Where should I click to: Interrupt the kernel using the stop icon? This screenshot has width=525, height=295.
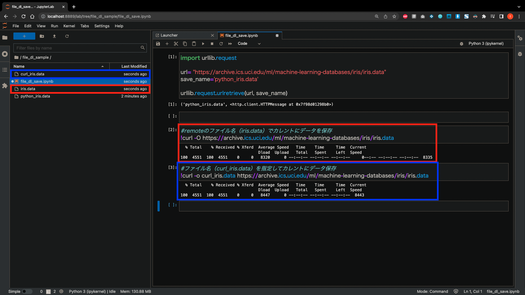coord(212,44)
